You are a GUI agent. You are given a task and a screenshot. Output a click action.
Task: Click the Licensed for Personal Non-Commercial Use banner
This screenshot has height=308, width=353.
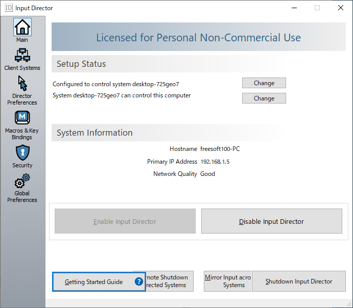coord(199,37)
